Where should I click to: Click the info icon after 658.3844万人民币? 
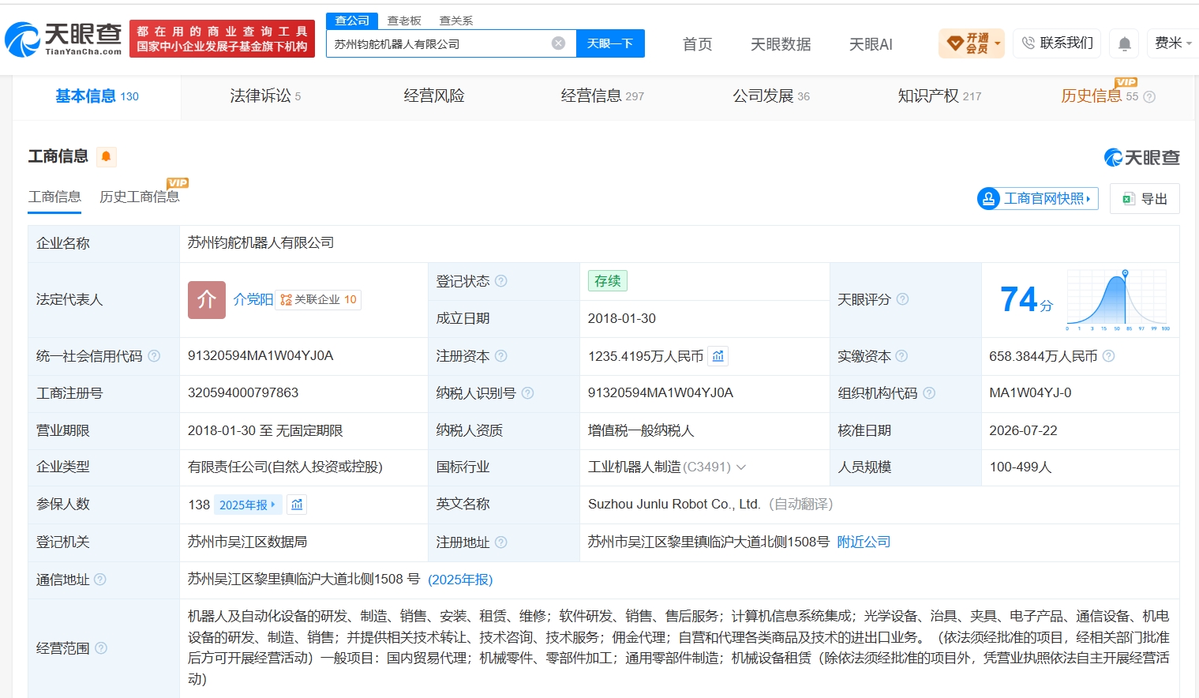click(1108, 356)
